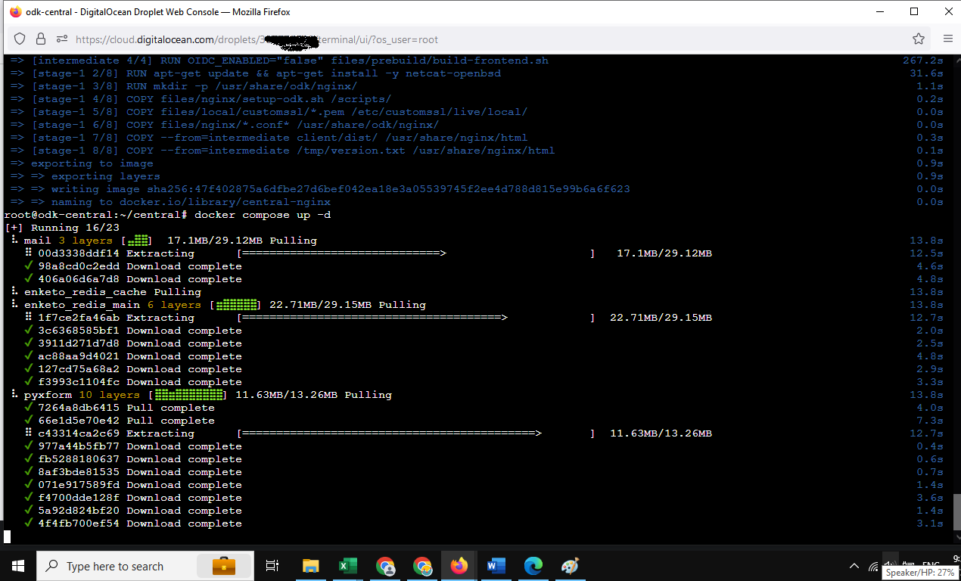Open Task View on the taskbar
961x581 pixels.
pyautogui.click(x=272, y=566)
